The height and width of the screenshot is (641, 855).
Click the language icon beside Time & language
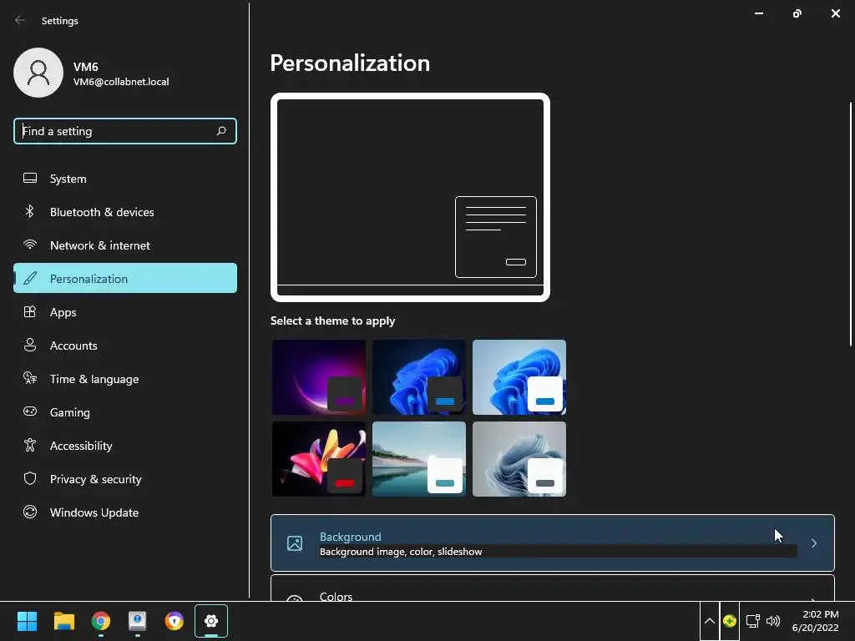point(30,378)
